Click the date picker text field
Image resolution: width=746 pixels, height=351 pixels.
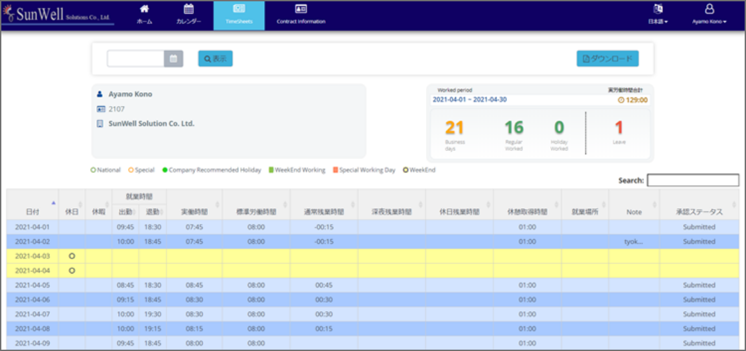point(135,59)
